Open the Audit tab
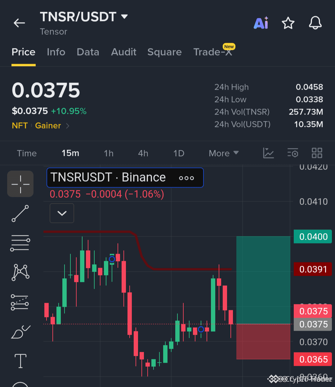Image resolution: width=335 pixels, height=387 pixels. [x=124, y=52]
